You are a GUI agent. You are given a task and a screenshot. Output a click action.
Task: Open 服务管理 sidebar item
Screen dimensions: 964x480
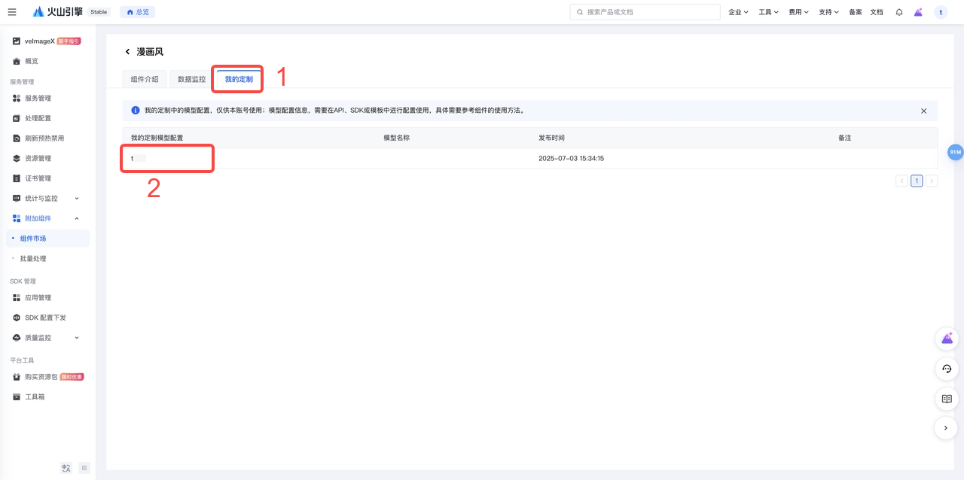[38, 99]
